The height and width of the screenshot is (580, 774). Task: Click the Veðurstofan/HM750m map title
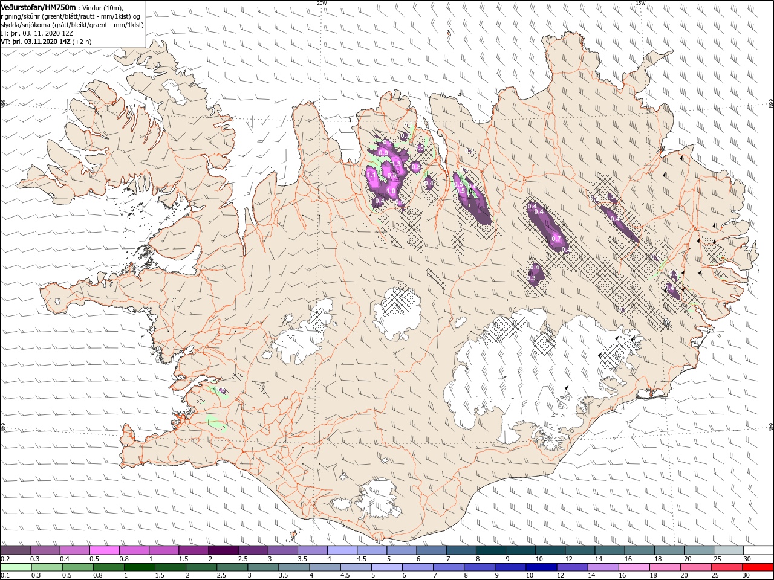(x=38, y=7)
